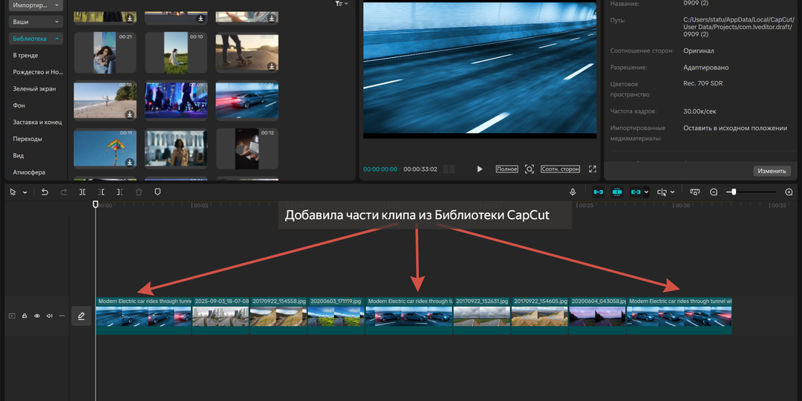The width and height of the screenshot is (802, 401).
Task: Open the preview fullscreen icon
Action: click(x=593, y=169)
